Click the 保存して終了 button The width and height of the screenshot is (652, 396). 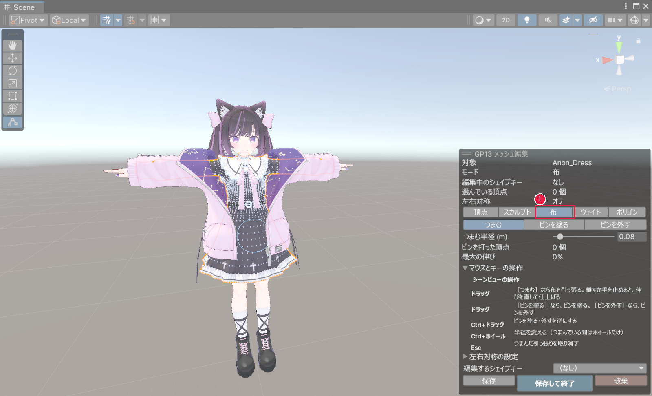tap(555, 383)
